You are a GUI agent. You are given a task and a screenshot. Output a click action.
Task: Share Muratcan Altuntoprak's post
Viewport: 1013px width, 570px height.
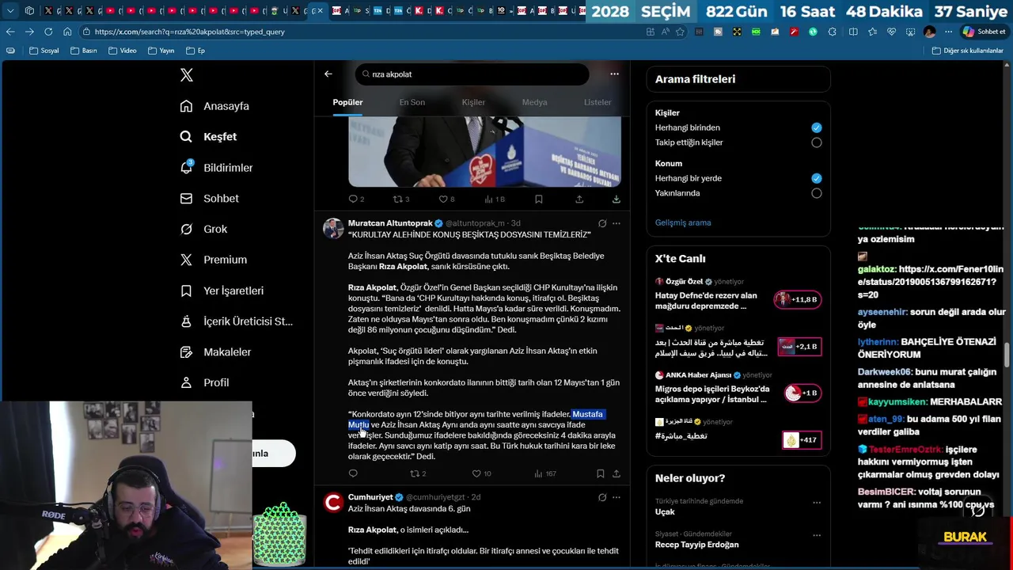[617, 473]
